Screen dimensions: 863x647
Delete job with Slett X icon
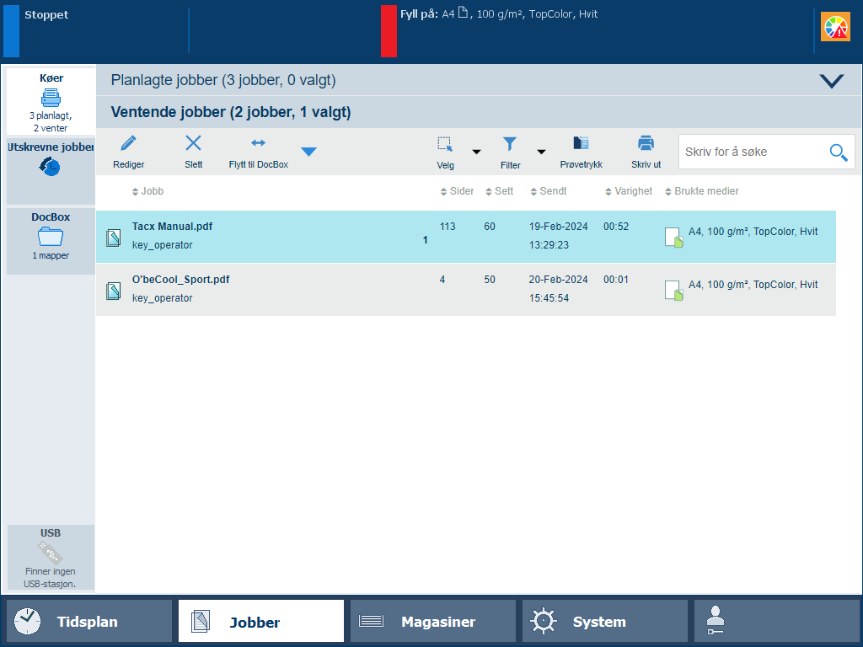[193, 143]
